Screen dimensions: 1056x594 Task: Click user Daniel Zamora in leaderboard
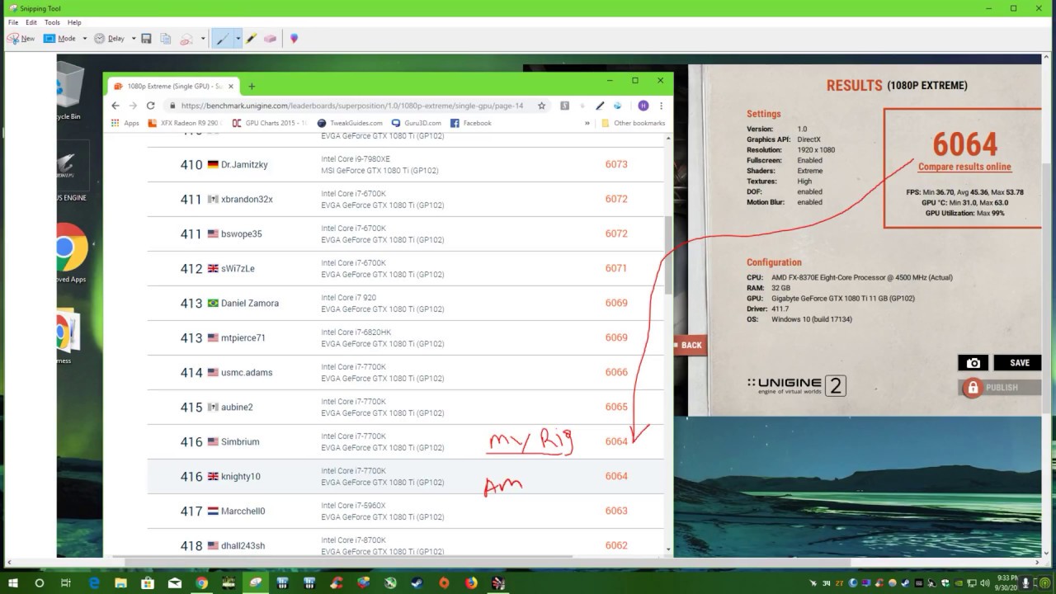point(250,303)
